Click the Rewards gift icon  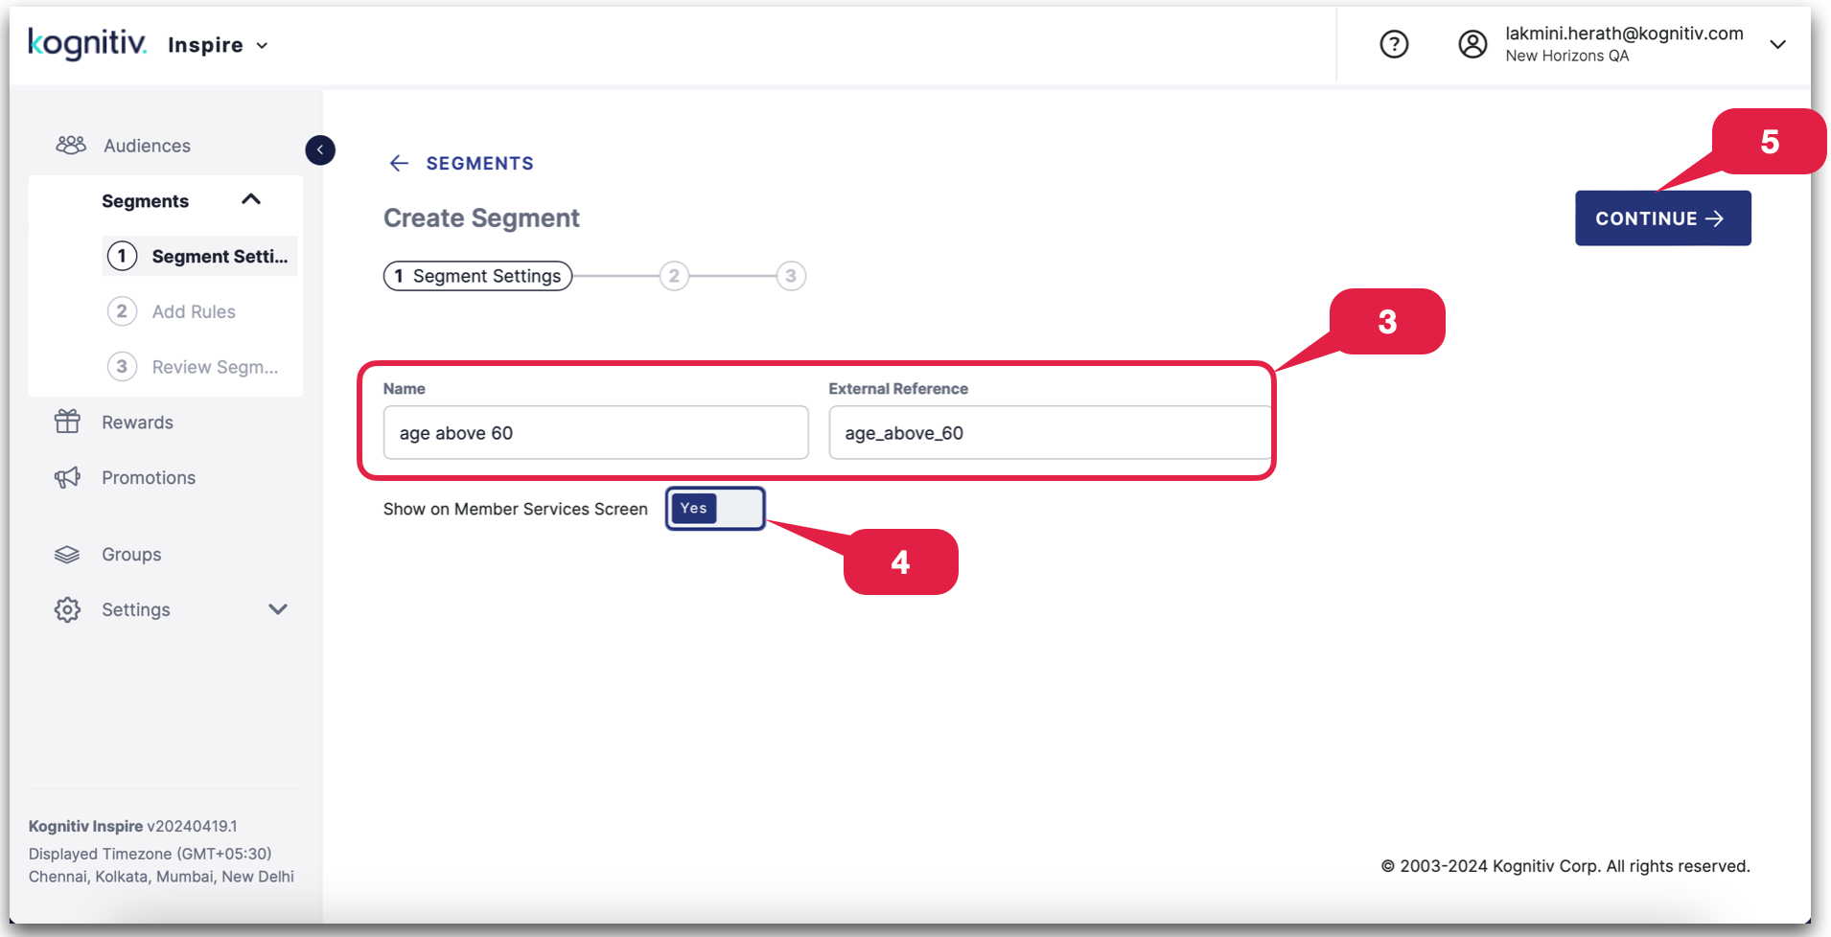(67, 422)
